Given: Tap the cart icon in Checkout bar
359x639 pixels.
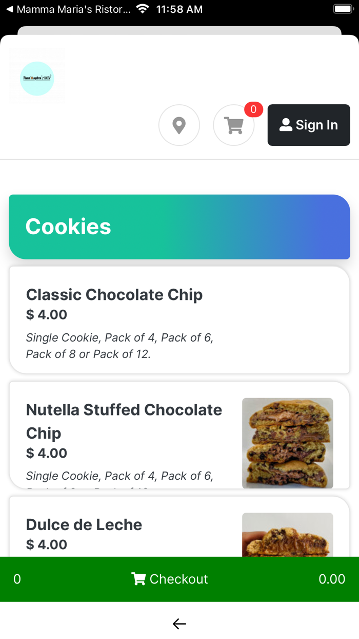Looking at the screenshot, I should click(x=138, y=579).
